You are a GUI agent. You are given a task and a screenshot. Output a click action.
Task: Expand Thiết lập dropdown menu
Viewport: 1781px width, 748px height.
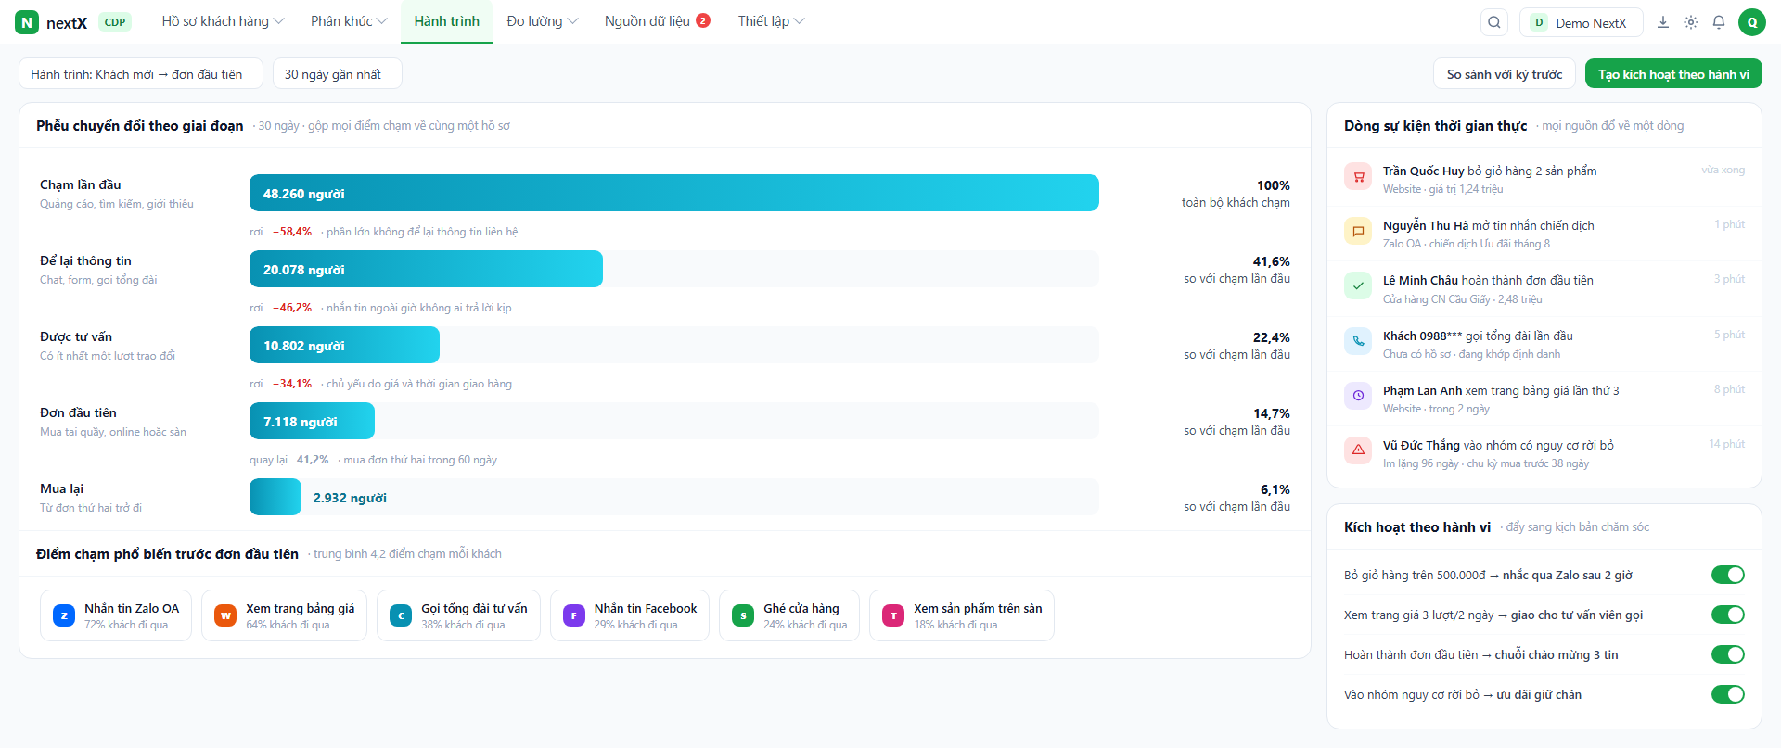[x=771, y=21]
